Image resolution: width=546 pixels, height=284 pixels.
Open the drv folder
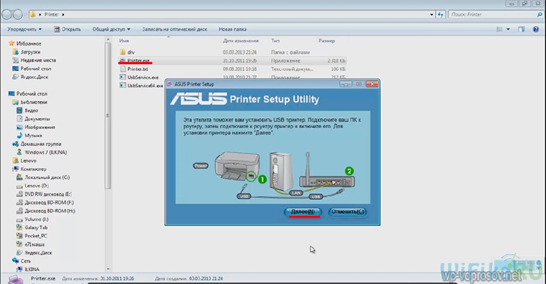pyautogui.click(x=132, y=51)
